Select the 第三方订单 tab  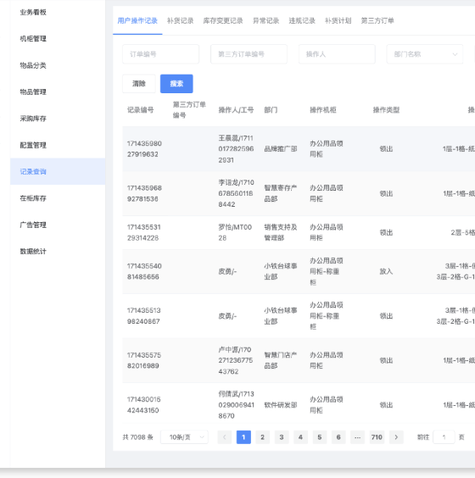click(377, 20)
